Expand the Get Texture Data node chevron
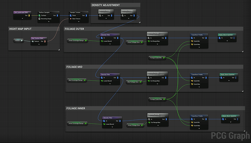 (39, 44)
